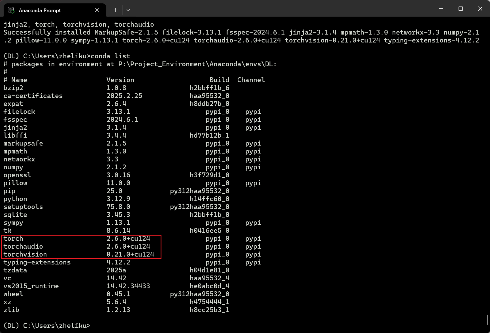Click python version '3.12.9'
This screenshot has width=490, height=333.
pyautogui.click(x=118, y=199)
